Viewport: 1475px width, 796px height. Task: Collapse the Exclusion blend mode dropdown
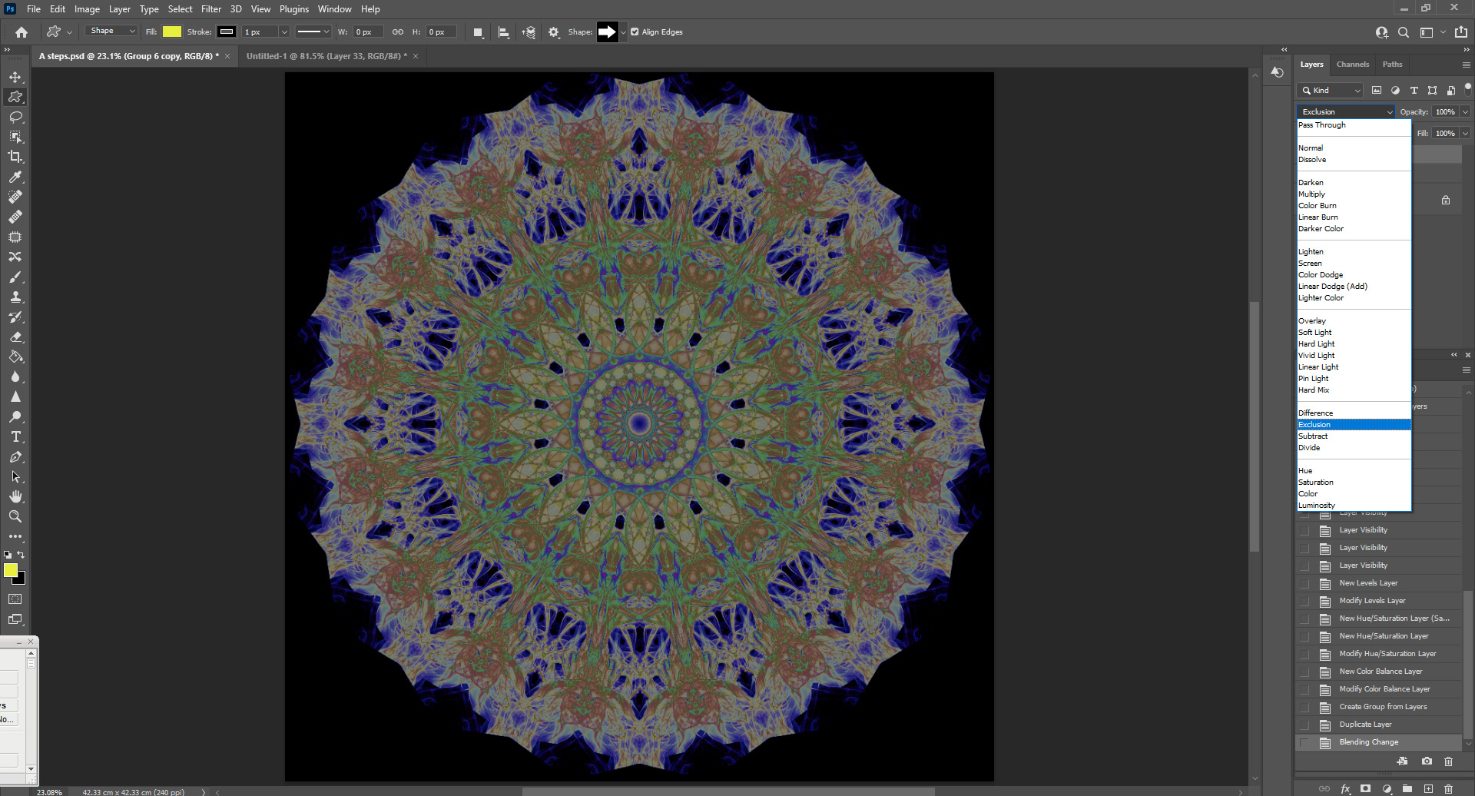click(x=1346, y=112)
